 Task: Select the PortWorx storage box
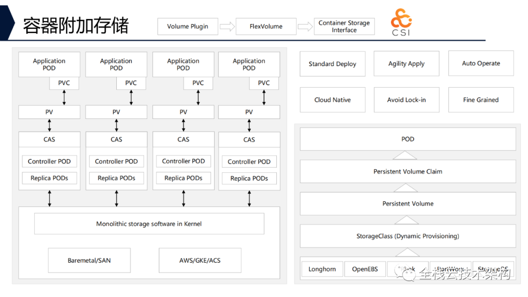tap(451, 269)
